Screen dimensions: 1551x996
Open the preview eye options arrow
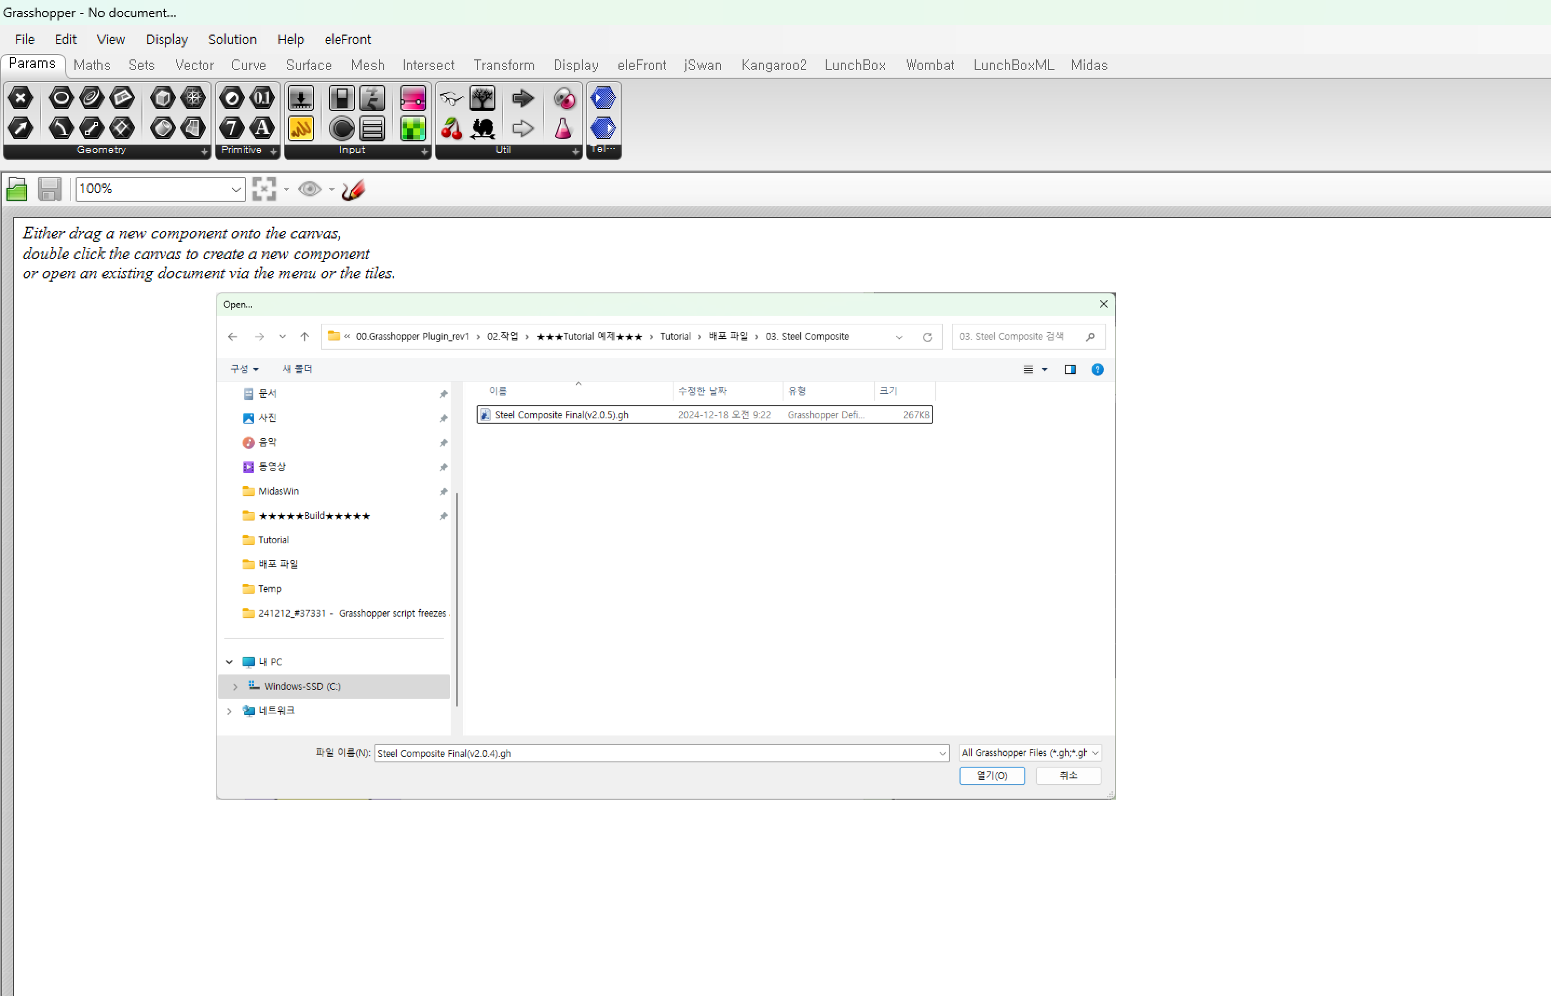coord(332,189)
